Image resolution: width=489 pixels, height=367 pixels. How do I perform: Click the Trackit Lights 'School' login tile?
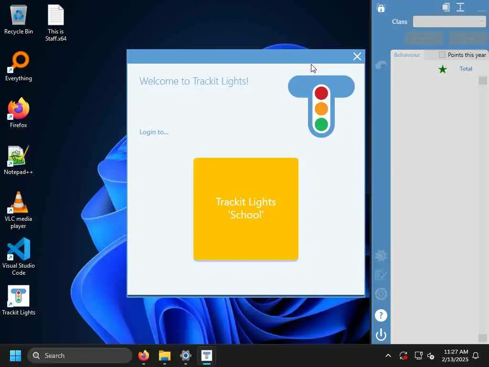[x=246, y=209]
